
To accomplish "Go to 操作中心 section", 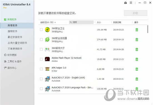I will click(x=12, y=68).
